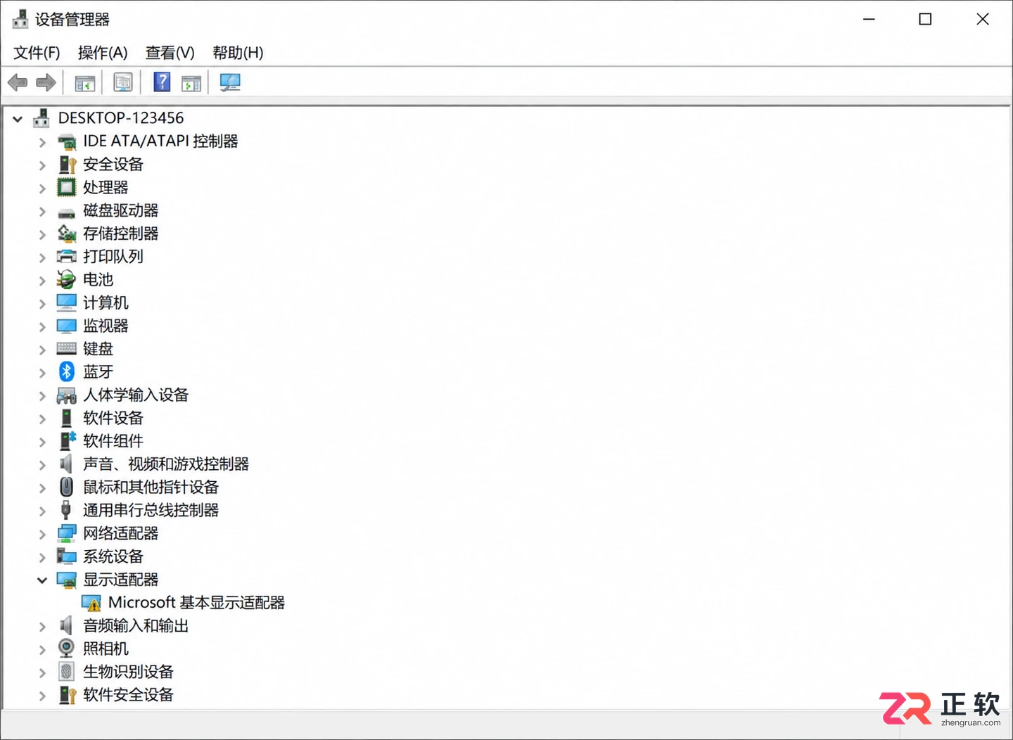The image size is (1013, 740).
Task: Click the blue question mark Help icon
Action: pos(162,82)
